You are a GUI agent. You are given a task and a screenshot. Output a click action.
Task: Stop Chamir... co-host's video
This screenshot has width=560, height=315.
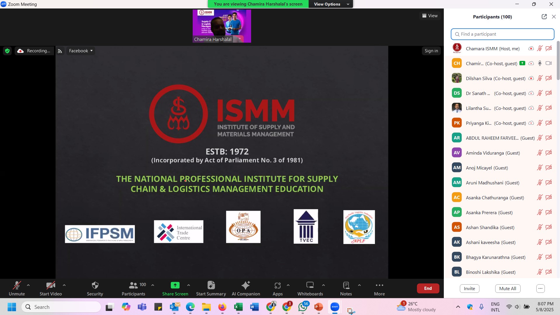coord(549,63)
